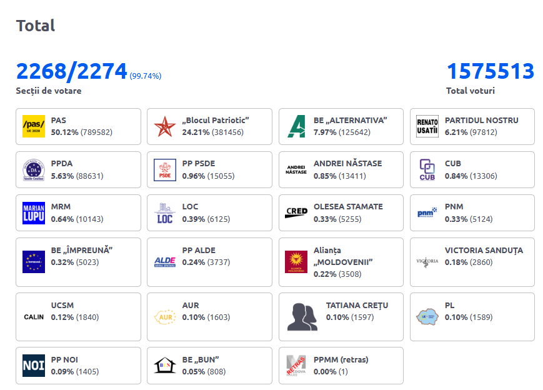Click result 6.21% (97812)
Viewport: 543px width, 390px height.
click(x=471, y=132)
